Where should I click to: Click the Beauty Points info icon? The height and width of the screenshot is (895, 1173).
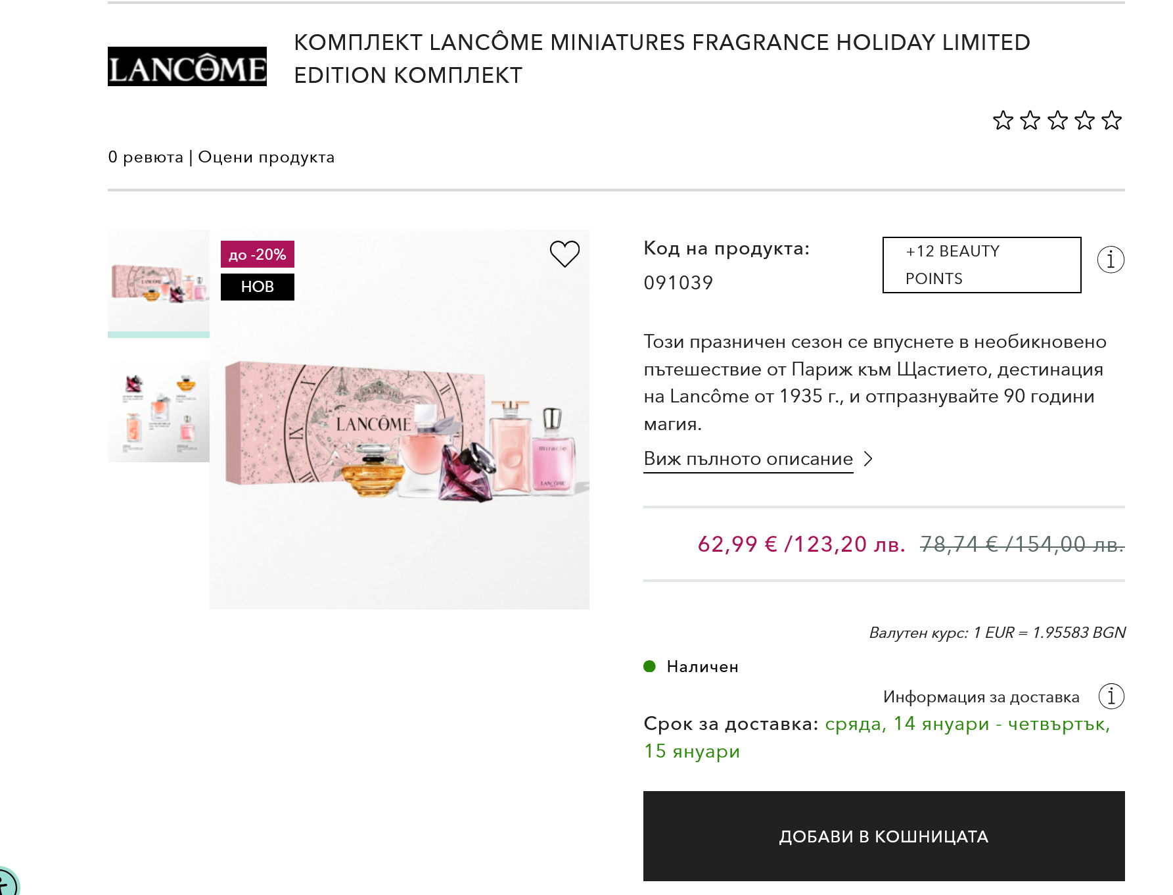pos(1111,260)
